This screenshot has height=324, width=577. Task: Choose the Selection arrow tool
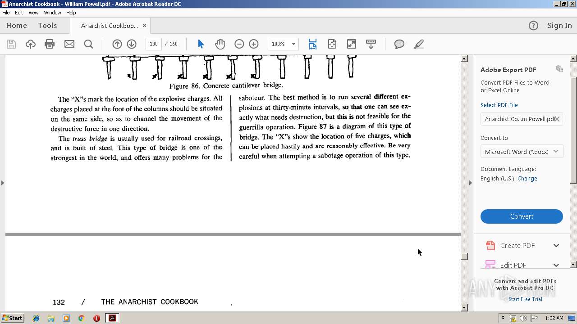point(201,44)
